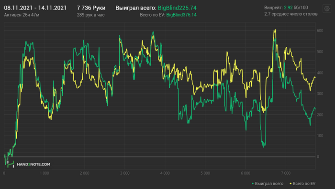The width and height of the screenshot is (335, 189).
Task: Click the 2 000 x-axis label
Action: (x=85, y=173)
